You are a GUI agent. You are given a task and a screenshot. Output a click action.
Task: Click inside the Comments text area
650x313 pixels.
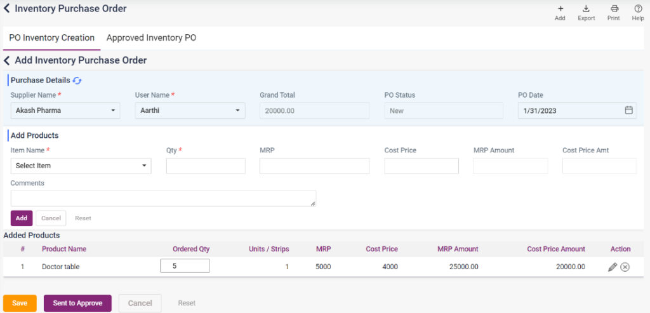click(x=163, y=198)
